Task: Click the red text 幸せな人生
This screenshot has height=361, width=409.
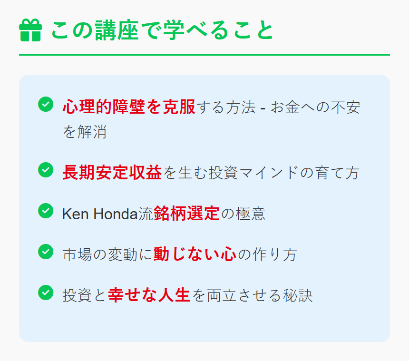Action: tap(149, 295)
